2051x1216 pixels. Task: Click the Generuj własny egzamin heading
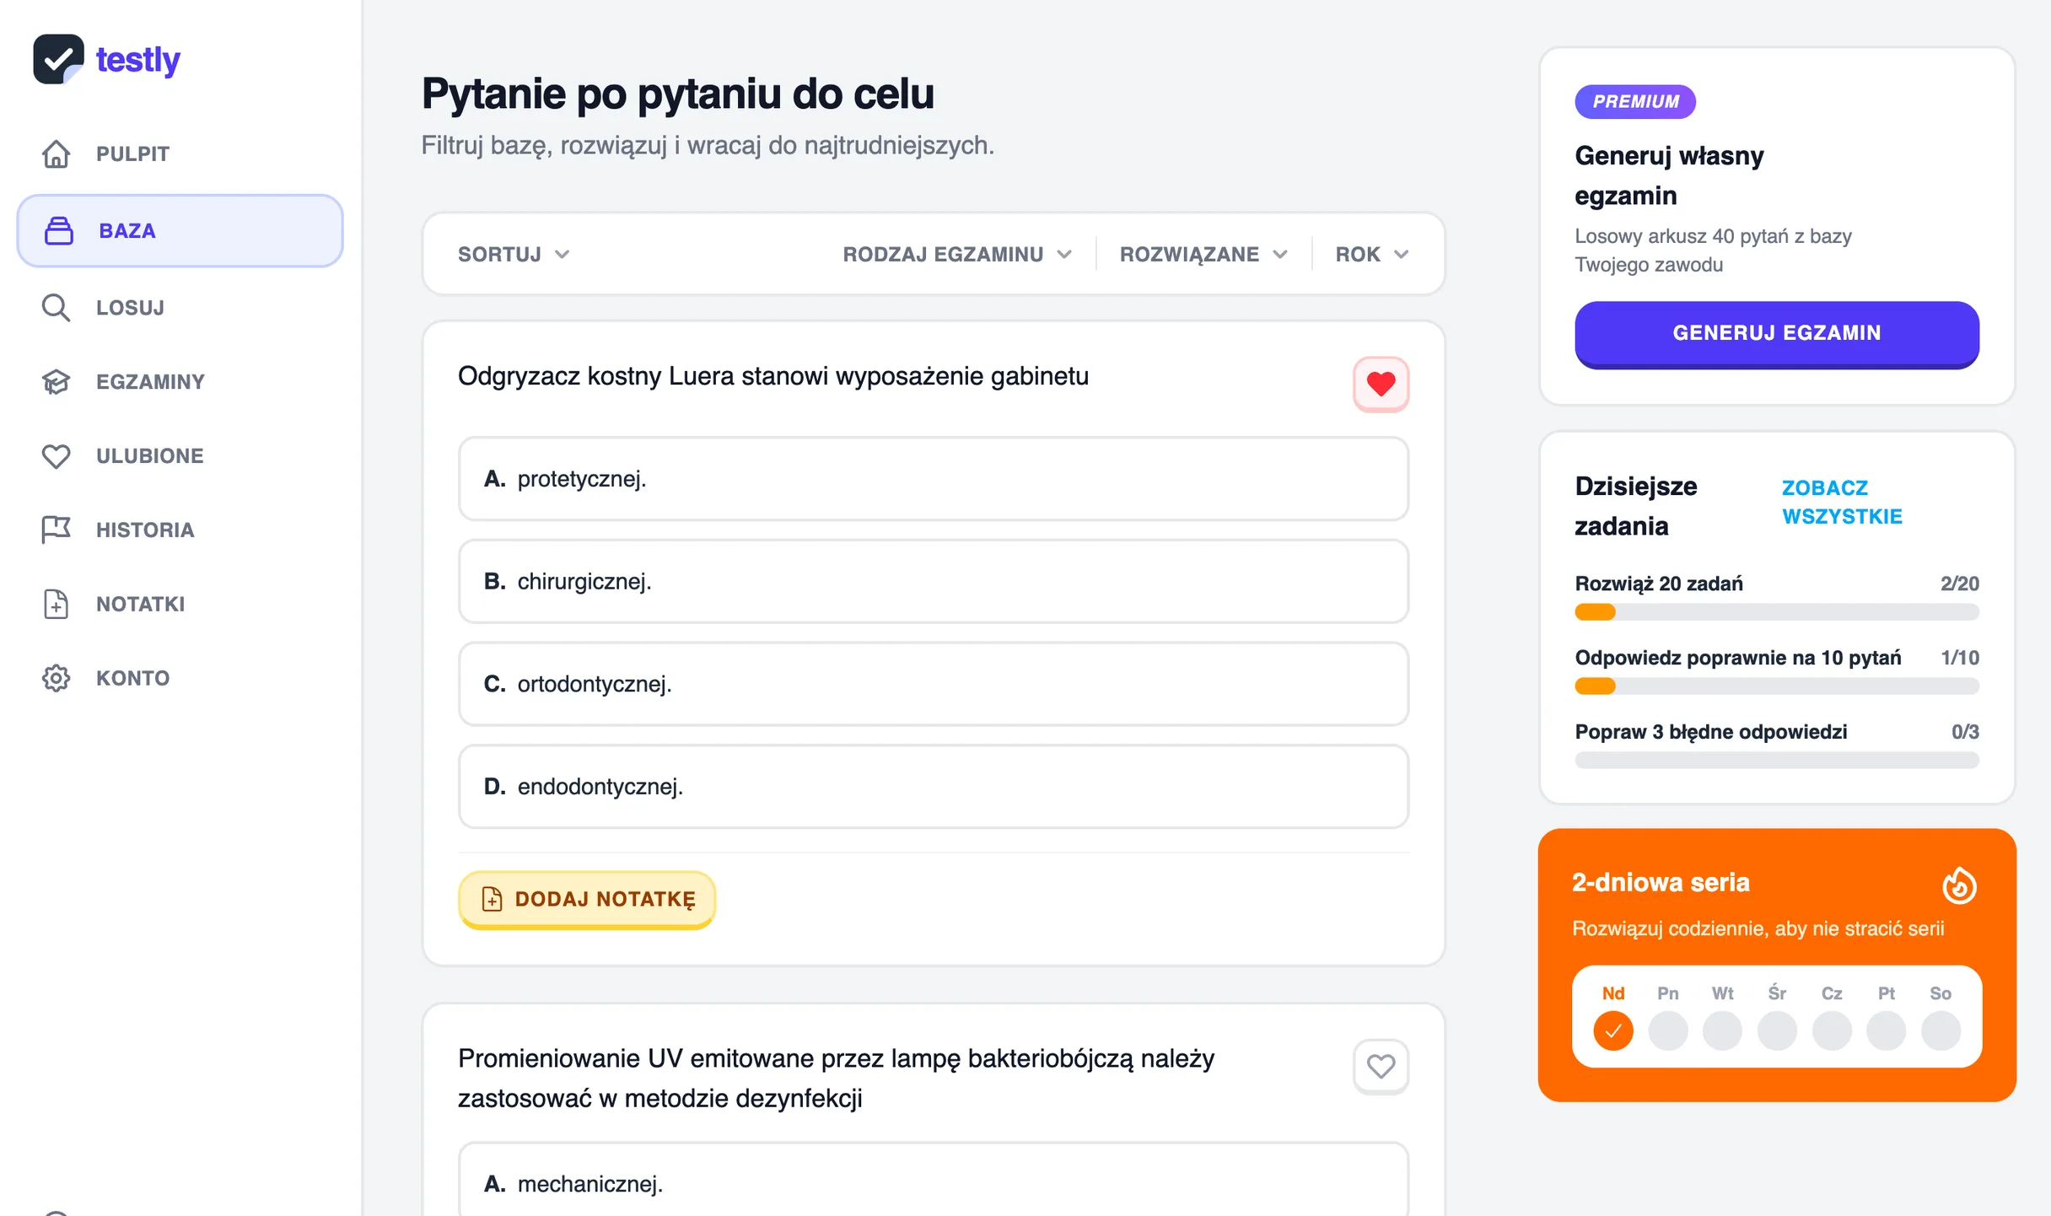pyautogui.click(x=1669, y=175)
